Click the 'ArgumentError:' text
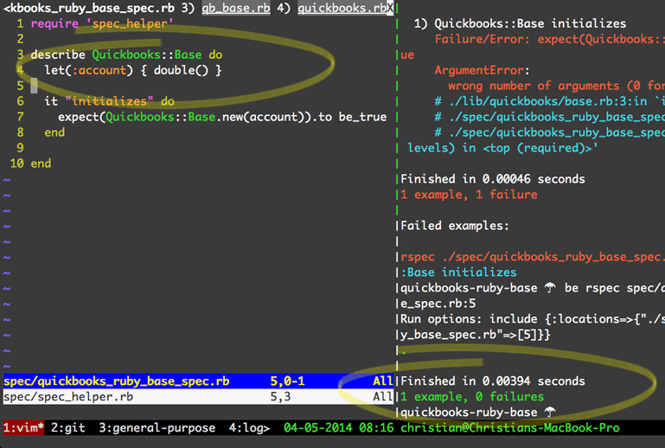 pyautogui.click(x=483, y=70)
